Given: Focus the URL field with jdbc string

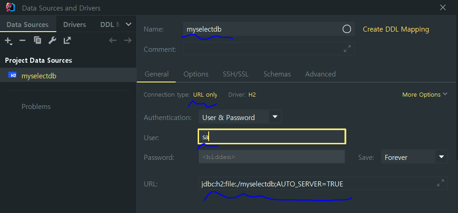Looking at the screenshot, I should click(323, 183).
